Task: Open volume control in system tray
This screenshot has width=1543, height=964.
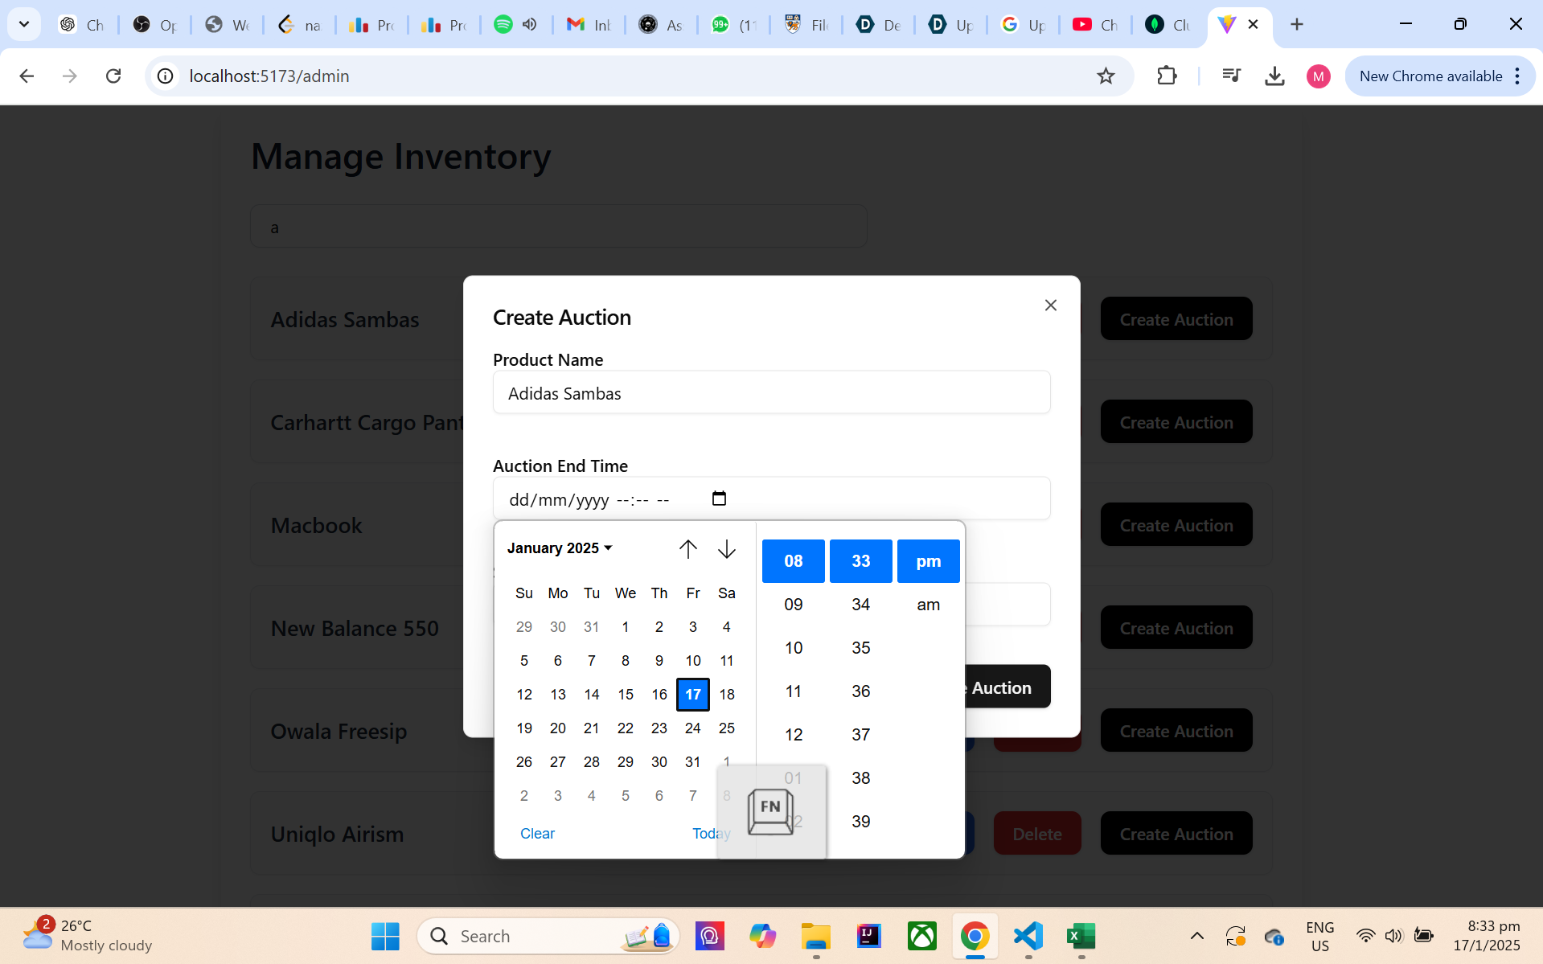Action: (1393, 936)
